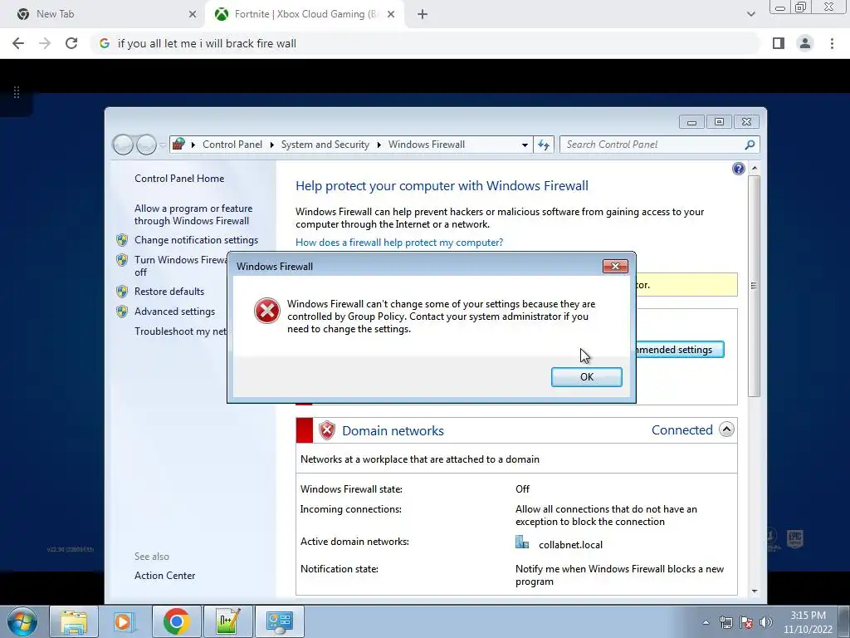Click the Control Panel back navigation button
Image resolution: width=850 pixels, height=638 pixels.
point(123,145)
